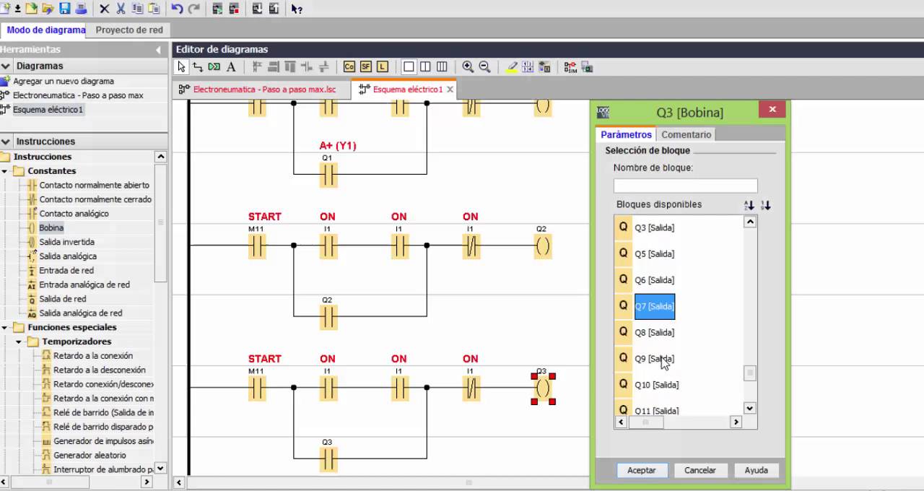
Task: Select Q8 [Salida] block
Action: [654, 332]
